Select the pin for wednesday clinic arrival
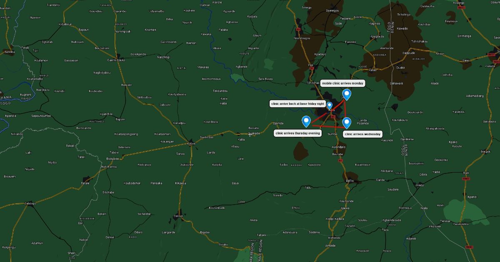 (347, 123)
